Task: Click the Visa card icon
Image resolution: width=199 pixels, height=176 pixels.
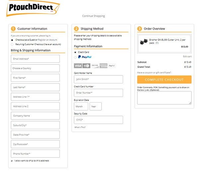Action: pos(78,66)
